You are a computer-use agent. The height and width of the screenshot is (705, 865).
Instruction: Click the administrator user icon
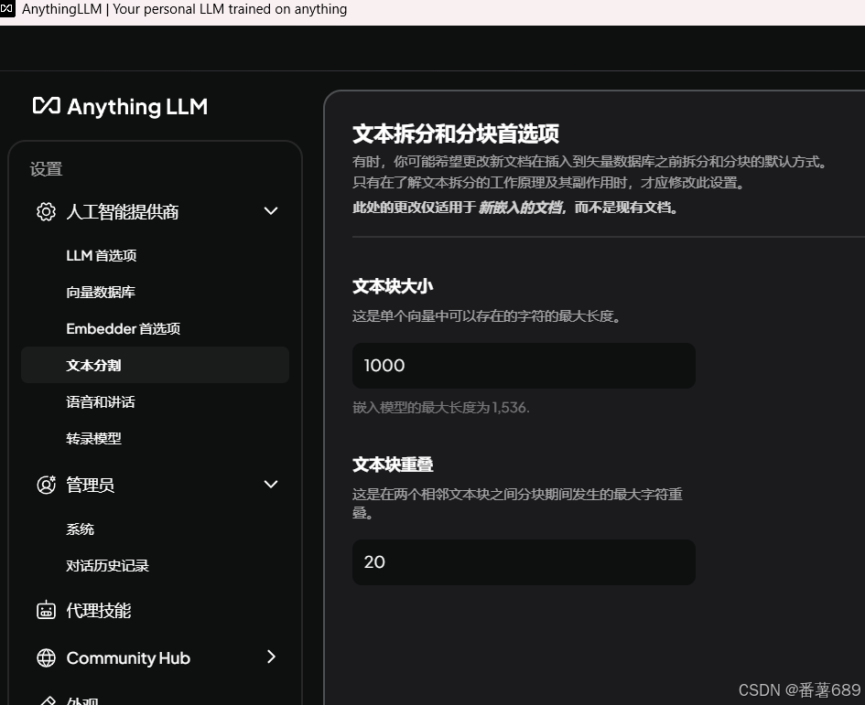click(47, 485)
